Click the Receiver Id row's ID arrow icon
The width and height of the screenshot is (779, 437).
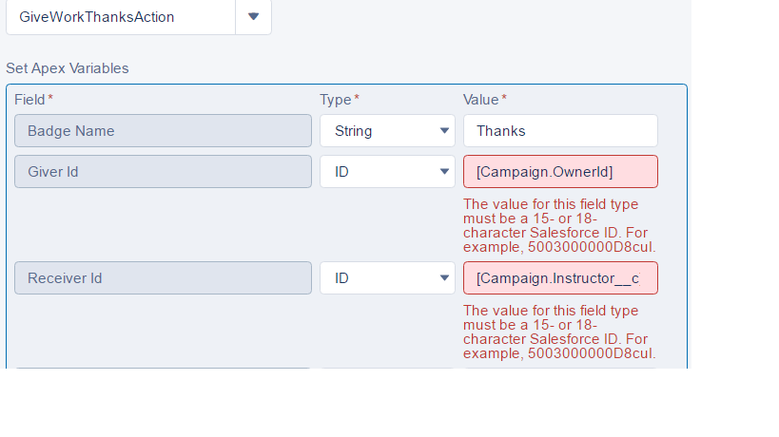444,278
